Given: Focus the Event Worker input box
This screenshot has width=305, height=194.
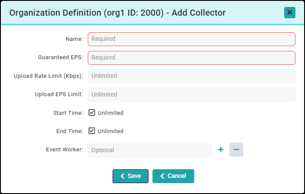Looking at the screenshot, I should [150, 150].
